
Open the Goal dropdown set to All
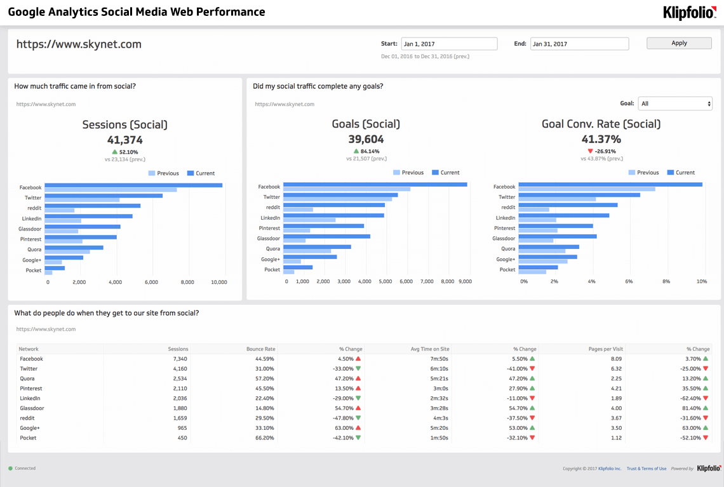pyautogui.click(x=675, y=103)
